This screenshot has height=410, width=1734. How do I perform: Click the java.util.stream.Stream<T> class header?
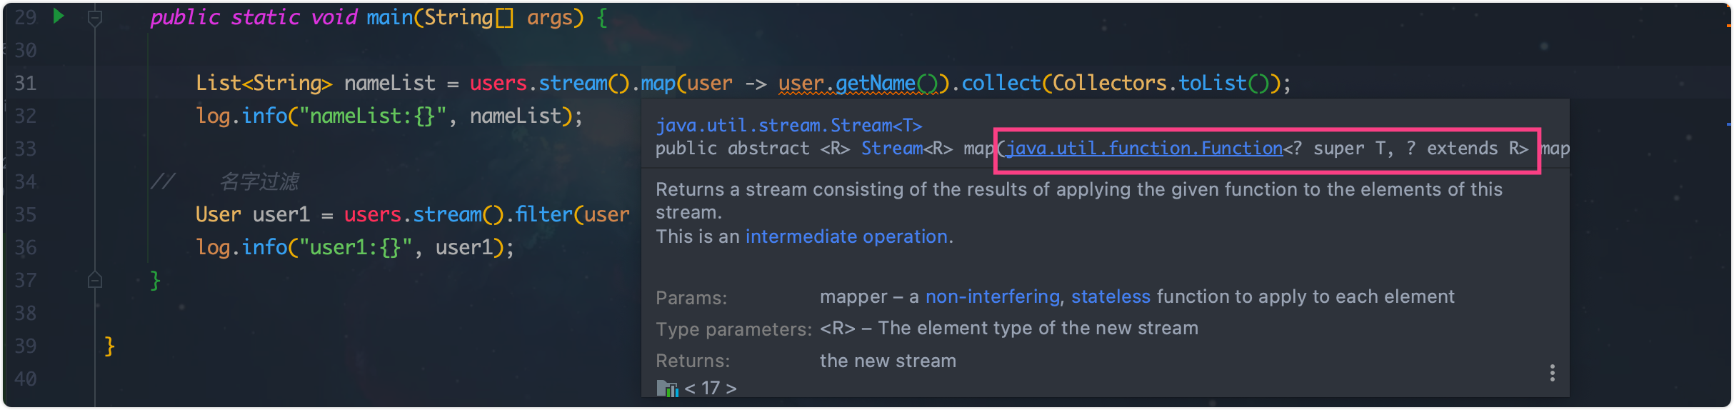pyautogui.click(x=789, y=126)
